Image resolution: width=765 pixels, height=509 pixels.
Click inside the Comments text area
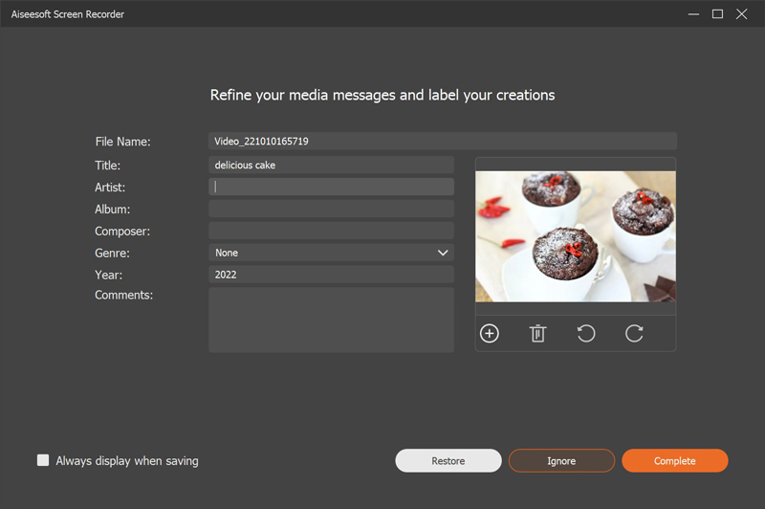[x=331, y=320]
